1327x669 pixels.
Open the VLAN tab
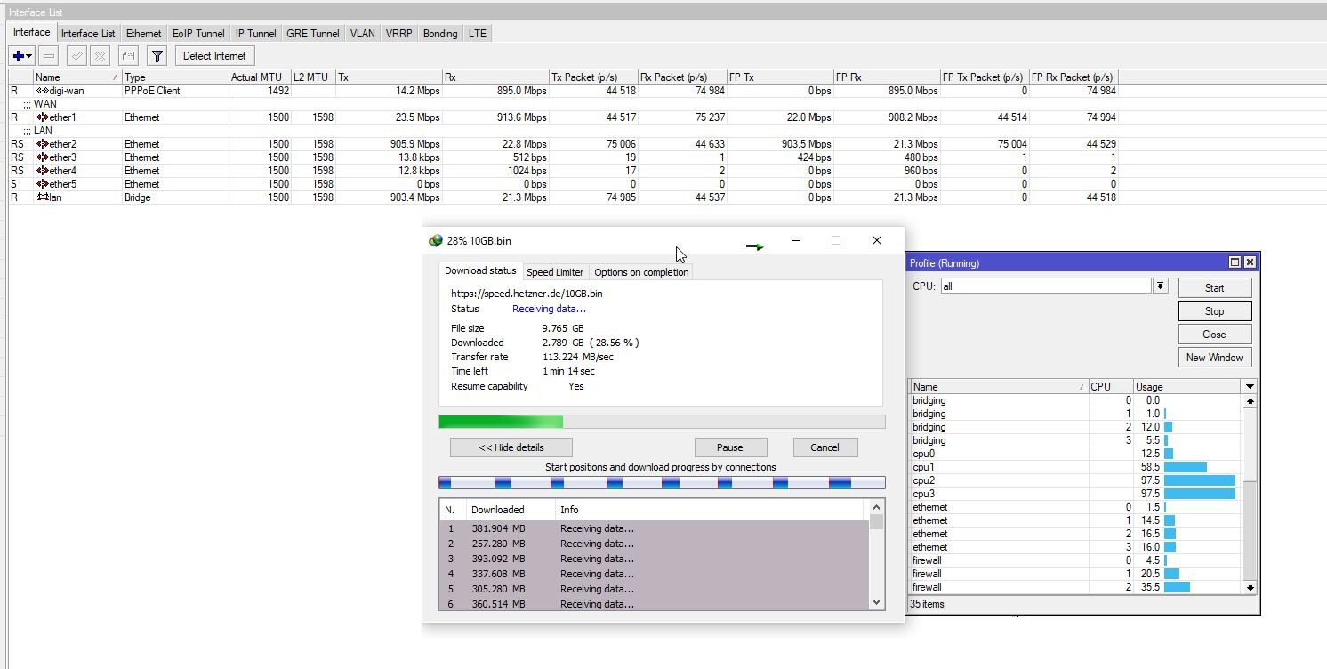[363, 34]
